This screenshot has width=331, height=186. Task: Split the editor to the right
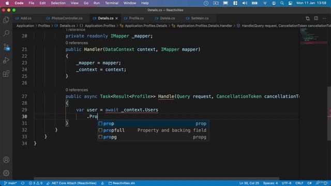click(316, 19)
